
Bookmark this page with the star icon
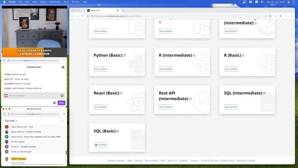point(270,16)
